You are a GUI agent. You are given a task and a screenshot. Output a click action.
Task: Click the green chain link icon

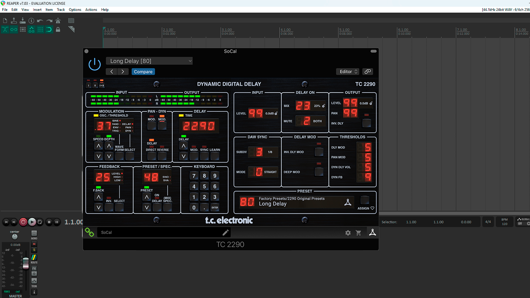90,232
